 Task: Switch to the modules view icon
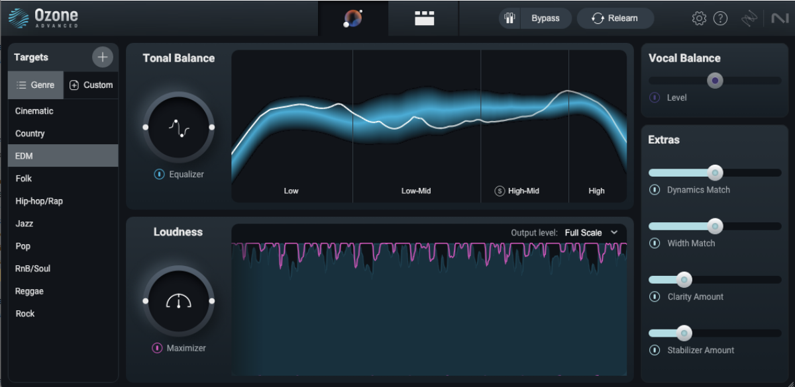point(424,19)
